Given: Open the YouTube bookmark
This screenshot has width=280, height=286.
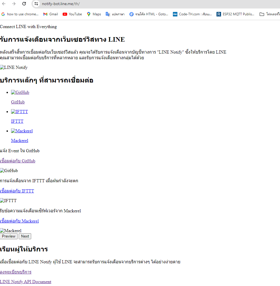Looking at the screenshot, I should point(72,14).
